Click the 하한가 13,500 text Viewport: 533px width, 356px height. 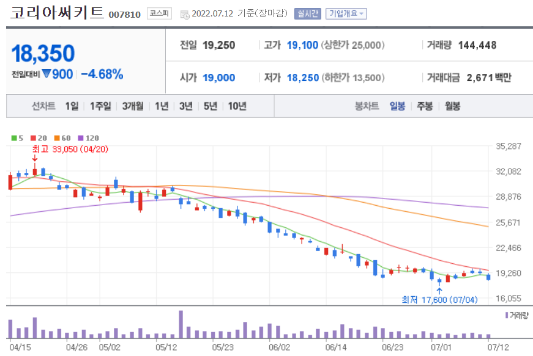[x=353, y=78]
